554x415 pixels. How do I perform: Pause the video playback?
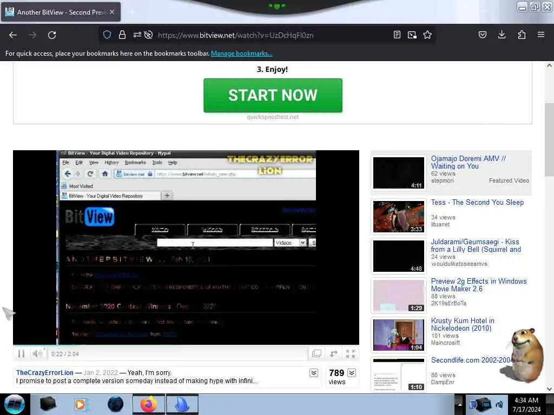point(21,353)
